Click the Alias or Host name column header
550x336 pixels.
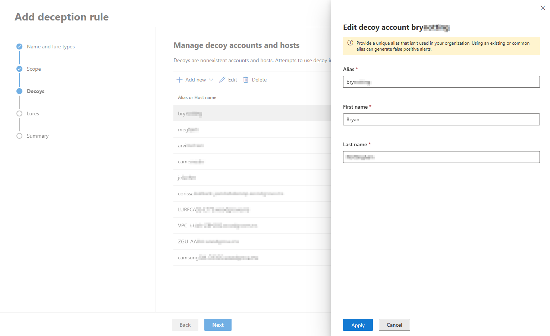pyautogui.click(x=197, y=97)
